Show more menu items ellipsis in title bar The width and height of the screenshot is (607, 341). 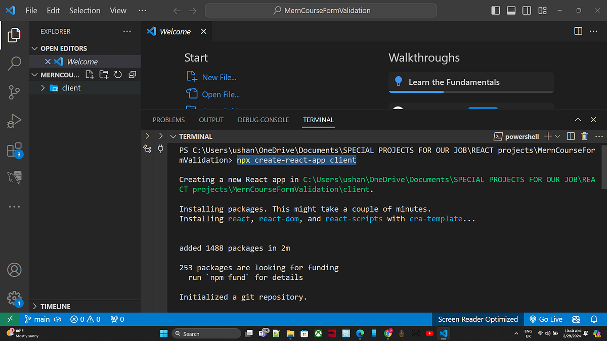click(x=142, y=10)
